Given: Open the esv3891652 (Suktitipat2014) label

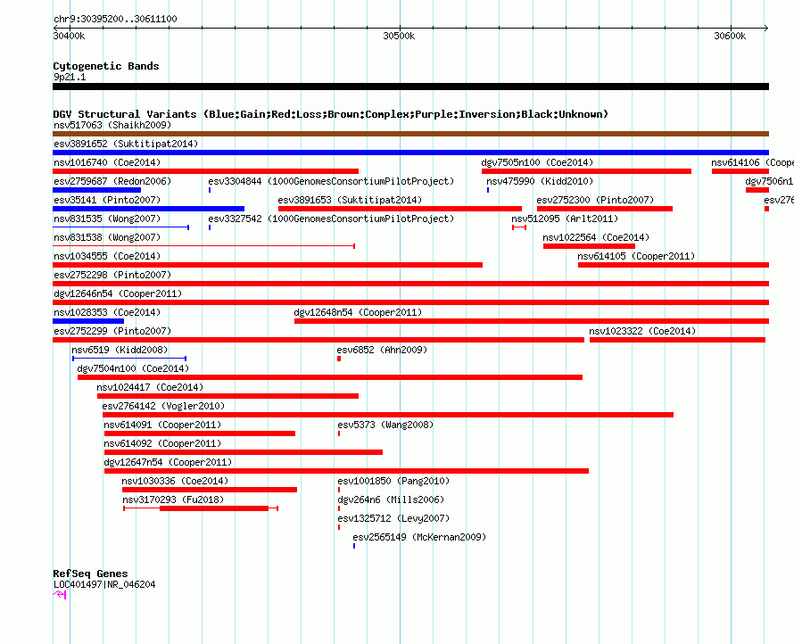Looking at the screenshot, I should tap(126, 144).
